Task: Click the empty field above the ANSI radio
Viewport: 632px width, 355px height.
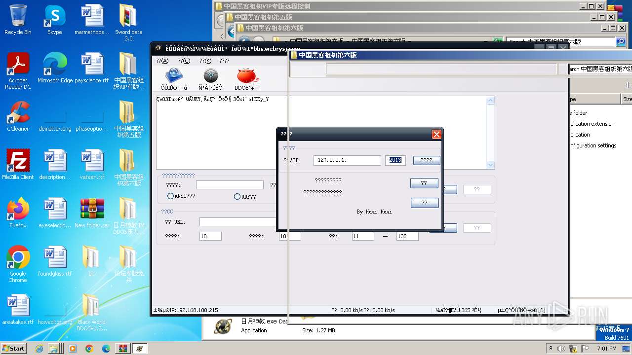Action: (230, 185)
